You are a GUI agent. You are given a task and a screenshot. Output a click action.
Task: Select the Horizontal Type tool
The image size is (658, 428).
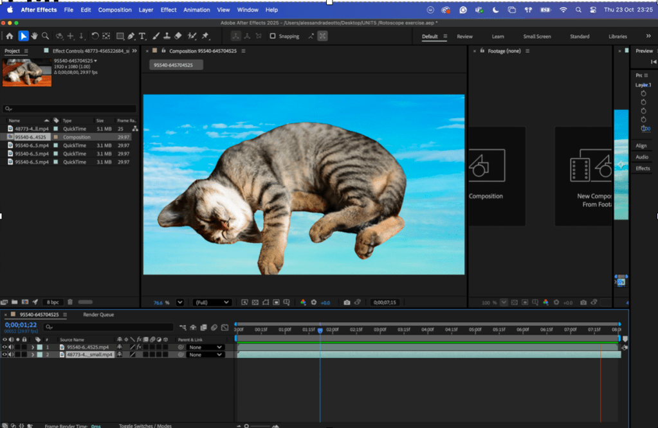click(142, 36)
